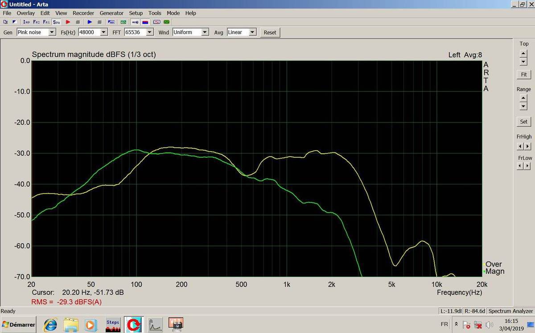The image size is (535, 333).
Task: Click the volume speaker tray icon
Action: click(489, 325)
